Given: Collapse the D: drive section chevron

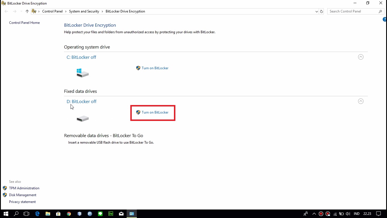Looking at the screenshot, I should point(361,101).
